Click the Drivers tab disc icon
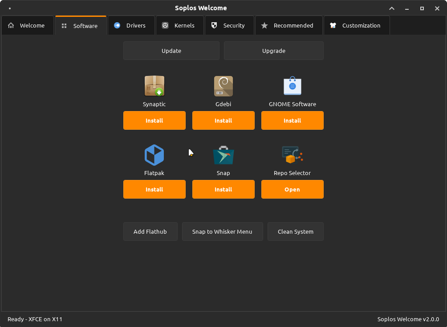The image size is (447, 327). (x=117, y=25)
